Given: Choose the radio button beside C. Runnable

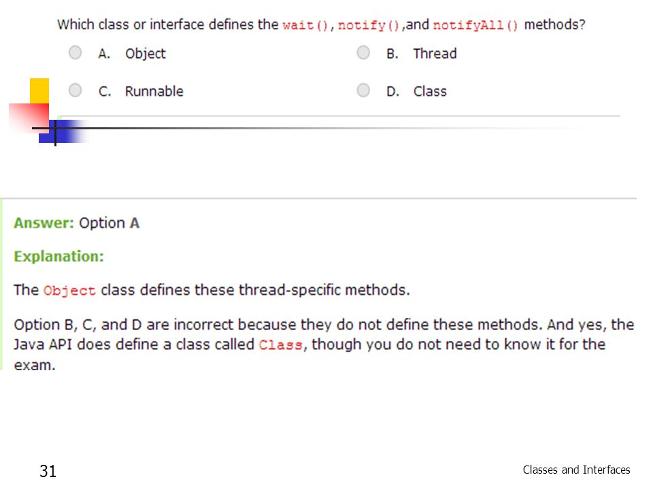Looking at the screenshot, I should 75,90.
